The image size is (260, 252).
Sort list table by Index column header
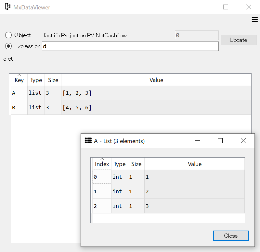102,164
